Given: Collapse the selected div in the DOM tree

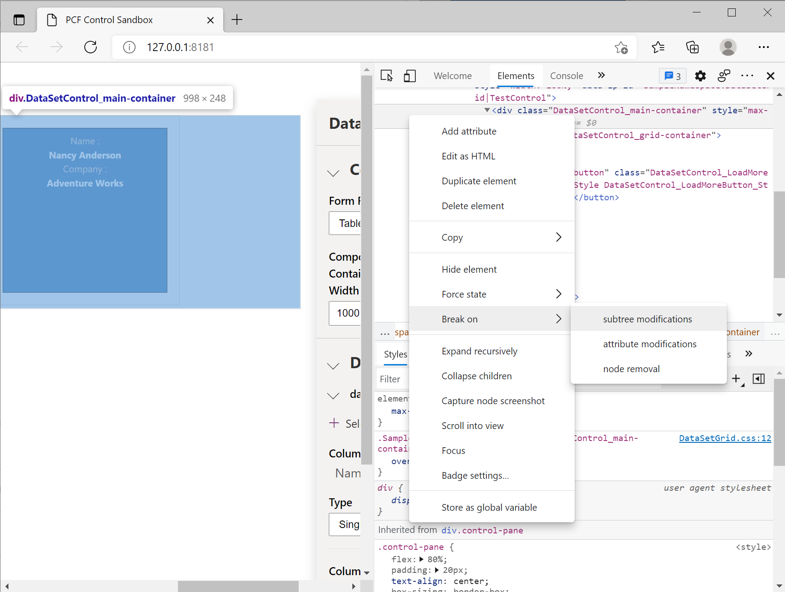Looking at the screenshot, I should (486, 110).
